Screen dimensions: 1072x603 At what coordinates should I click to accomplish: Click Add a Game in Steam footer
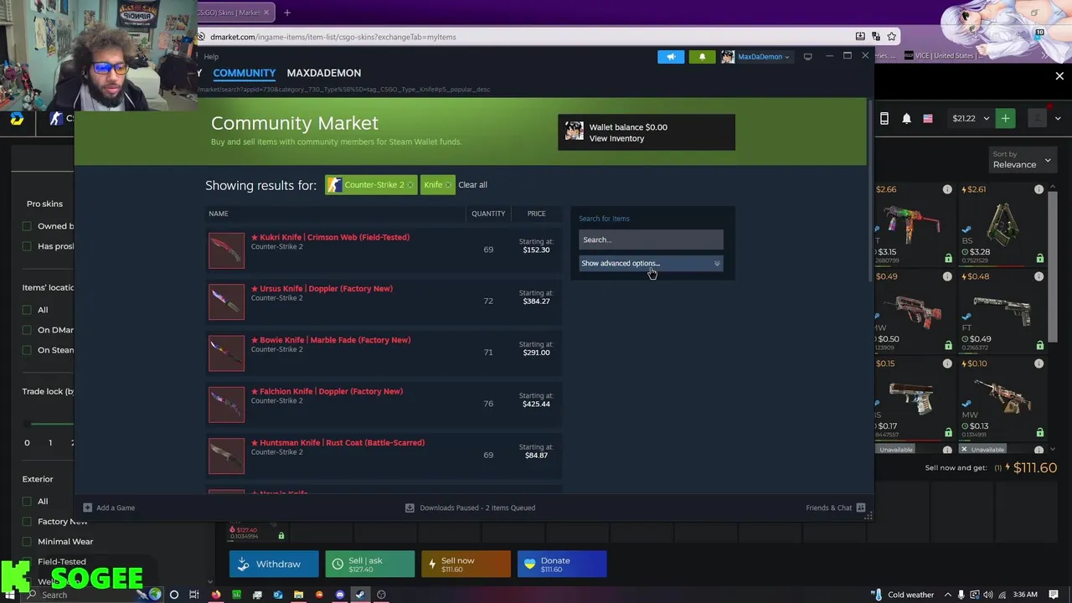tap(109, 508)
